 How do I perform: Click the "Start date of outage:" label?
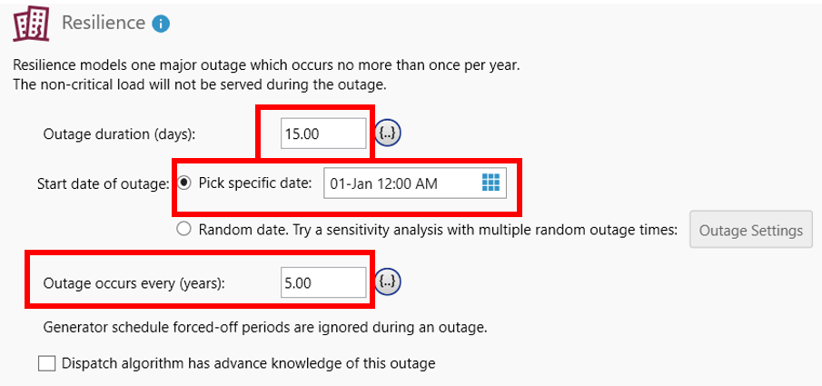(x=103, y=183)
